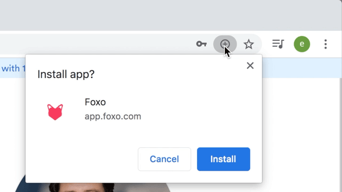Open the green "e" profile avatar
This screenshot has height=192, width=342.
[x=302, y=44]
